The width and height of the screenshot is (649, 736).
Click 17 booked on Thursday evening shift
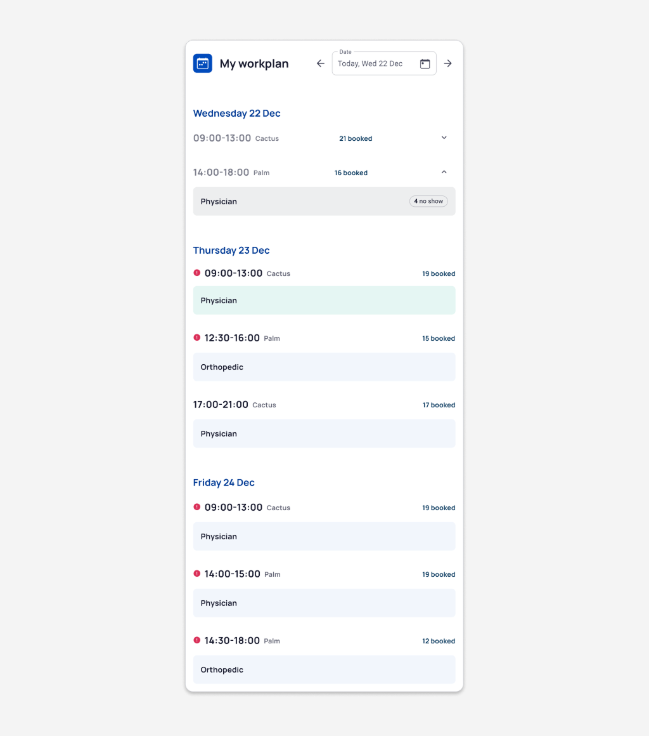point(439,405)
